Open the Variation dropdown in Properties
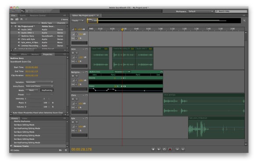 (39, 82)
